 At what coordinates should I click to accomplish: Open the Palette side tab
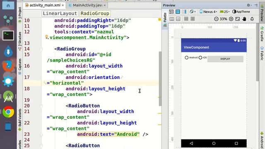coord(165,19)
